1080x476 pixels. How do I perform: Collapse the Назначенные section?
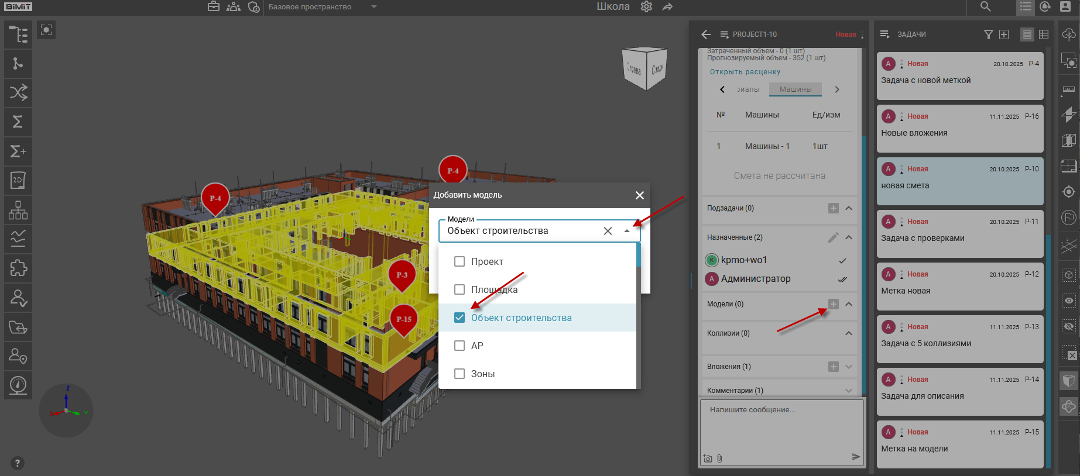[848, 237]
